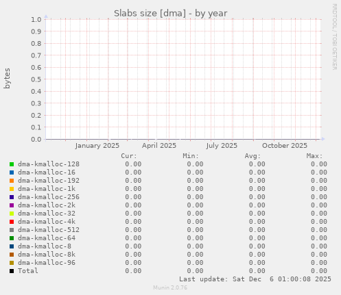Click the 0.0 y-axis tick label
The image size is (341, 295).
(36, 139)
